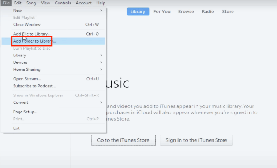Open the Edit menu
277x168 pixels.
click(x=18, y=3)
